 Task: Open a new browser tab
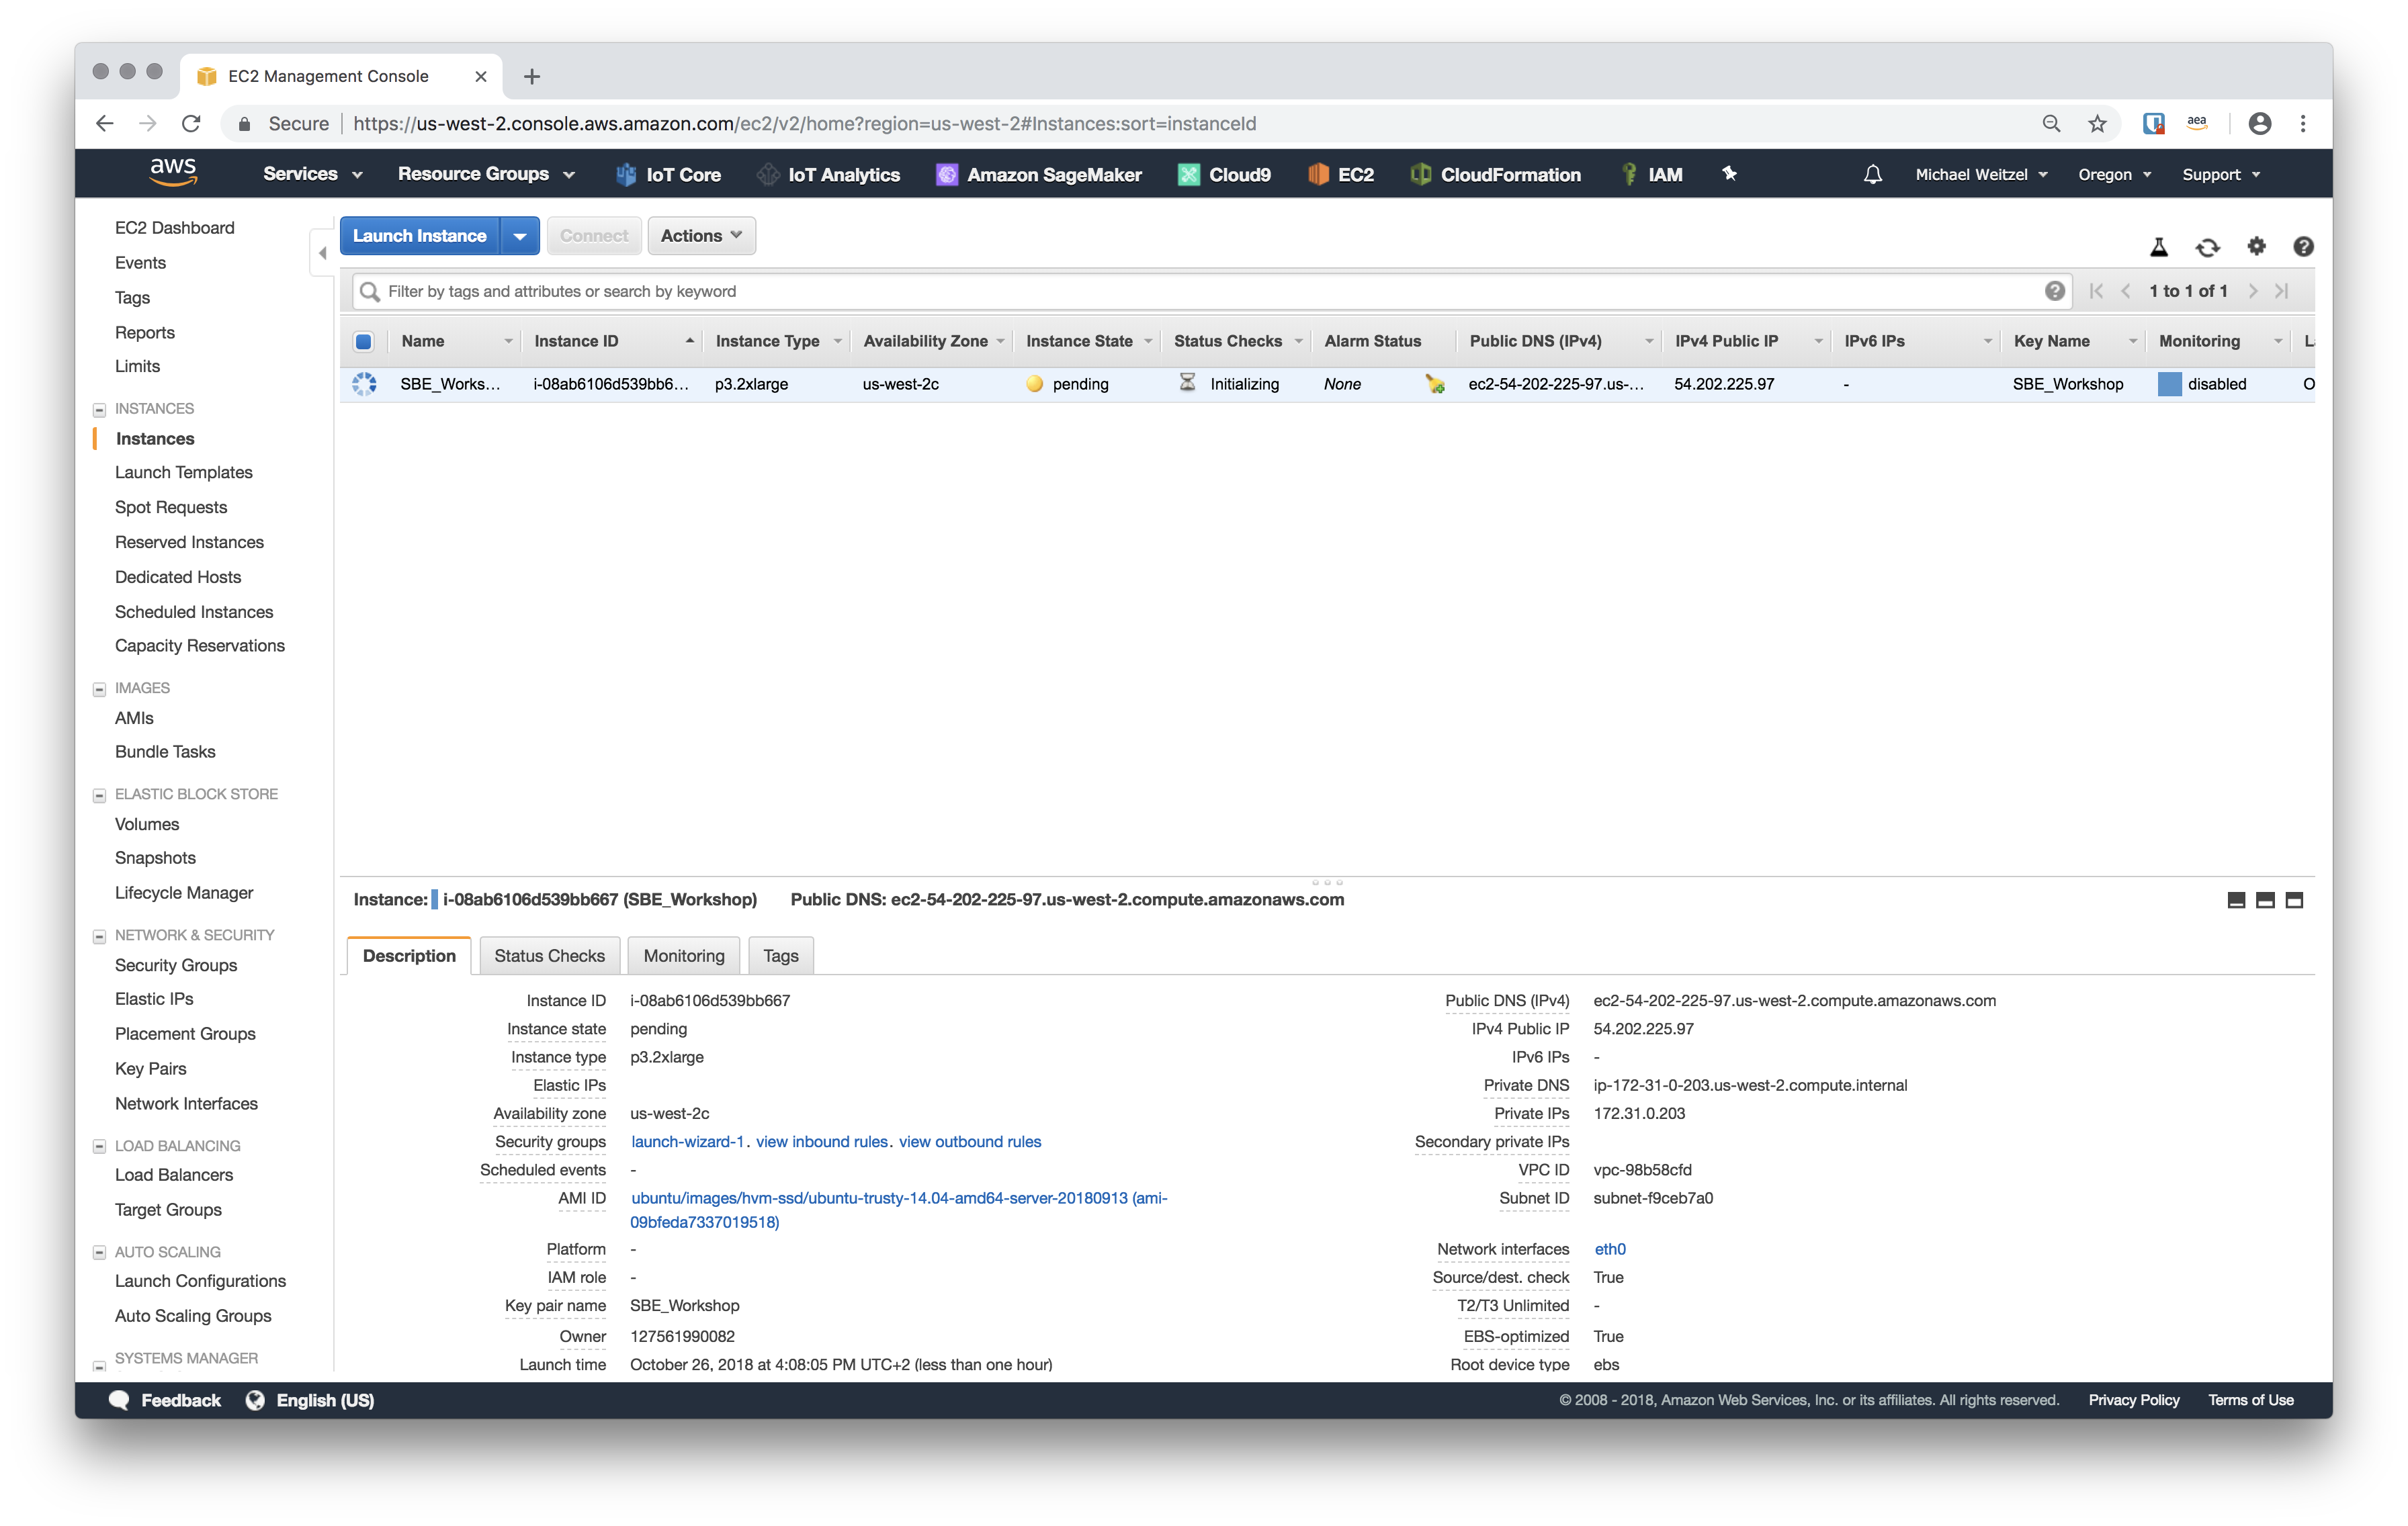(x=532, y=76)
